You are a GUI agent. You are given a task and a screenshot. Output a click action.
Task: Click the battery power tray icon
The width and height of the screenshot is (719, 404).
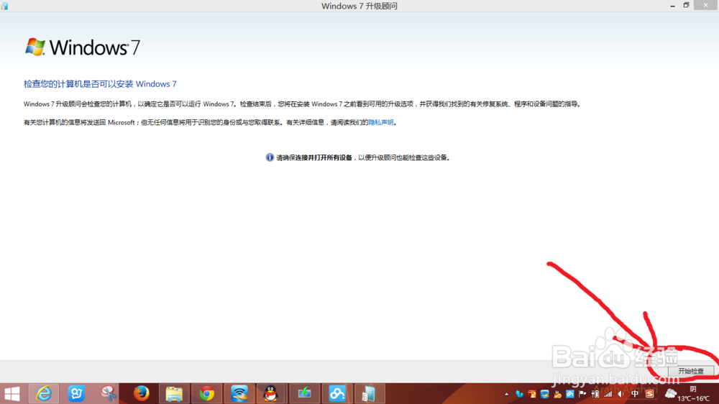pyautogui.click(x=595, y=394)
